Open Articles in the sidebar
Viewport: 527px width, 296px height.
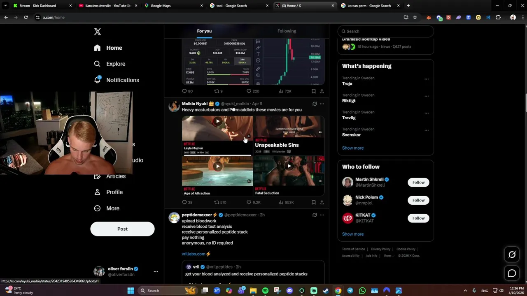[x=110, y=176]
